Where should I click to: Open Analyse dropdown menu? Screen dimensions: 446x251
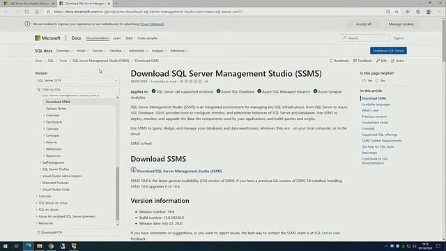tap(159, 51)
